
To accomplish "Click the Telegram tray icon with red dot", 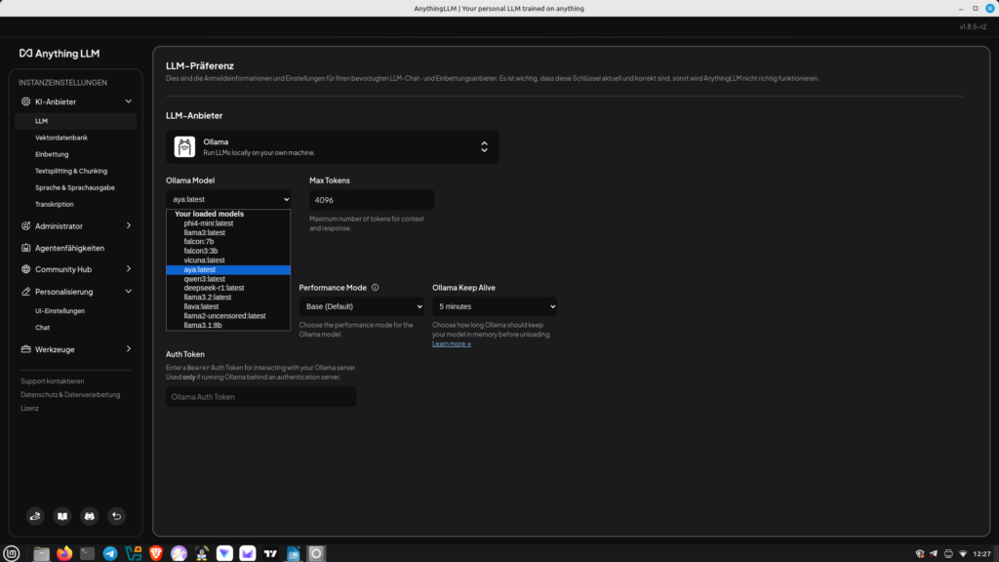I will pyautogui.click(x=934, y=554).
